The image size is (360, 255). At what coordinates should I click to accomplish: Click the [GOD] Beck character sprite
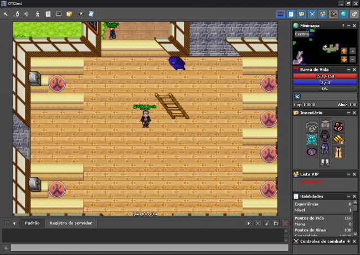(x=146, y=118)
